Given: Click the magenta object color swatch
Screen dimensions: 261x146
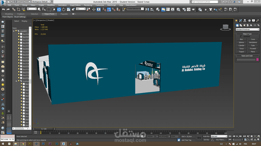Looking at the screenshot, I should pyautogui.click(x=257, y=59).
